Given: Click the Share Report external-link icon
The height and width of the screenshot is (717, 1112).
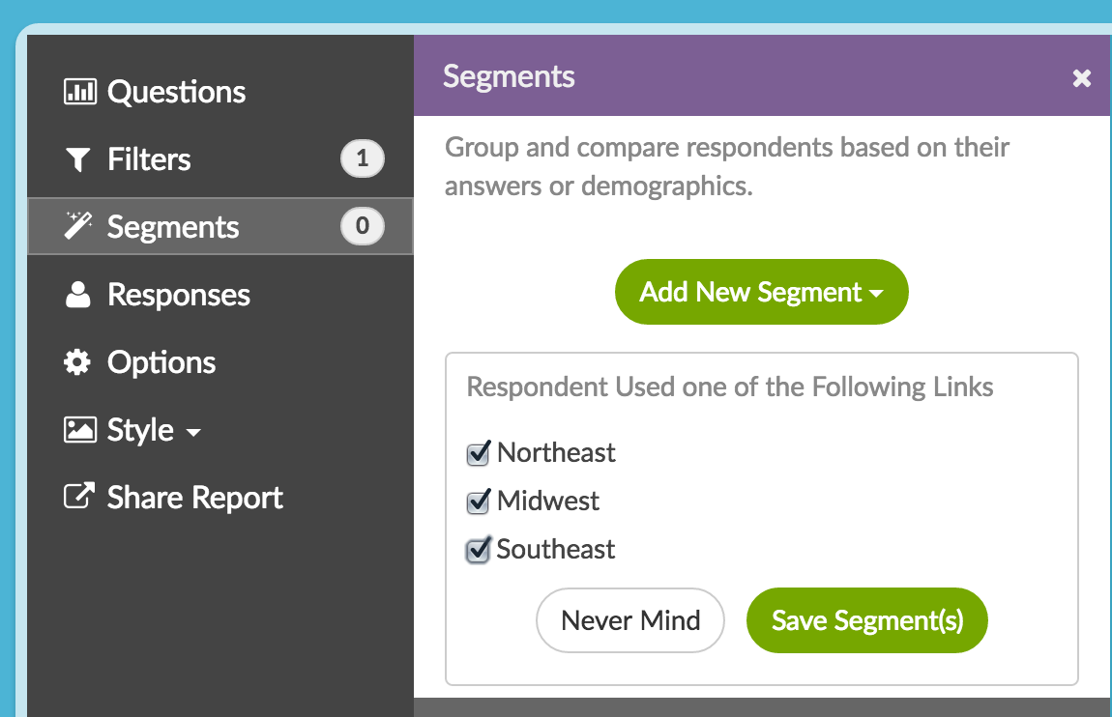Looking at the screenshot, I should click(x=78, y=498).
